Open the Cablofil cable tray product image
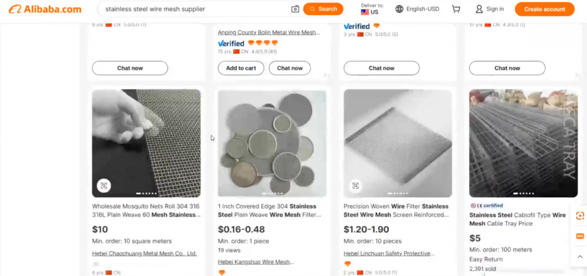This screenshot has width=587, height=276. 523,143
